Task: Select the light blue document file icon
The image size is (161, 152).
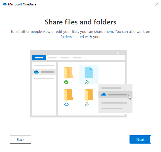Action: pos(89,72)
